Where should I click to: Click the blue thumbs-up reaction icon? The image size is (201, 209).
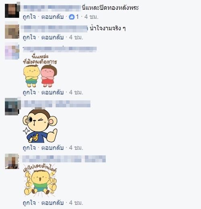tap(72, 17)
